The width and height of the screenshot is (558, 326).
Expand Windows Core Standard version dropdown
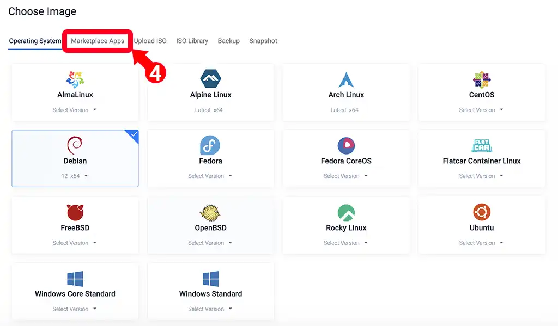pyautogui.click(x=74, y=309)
